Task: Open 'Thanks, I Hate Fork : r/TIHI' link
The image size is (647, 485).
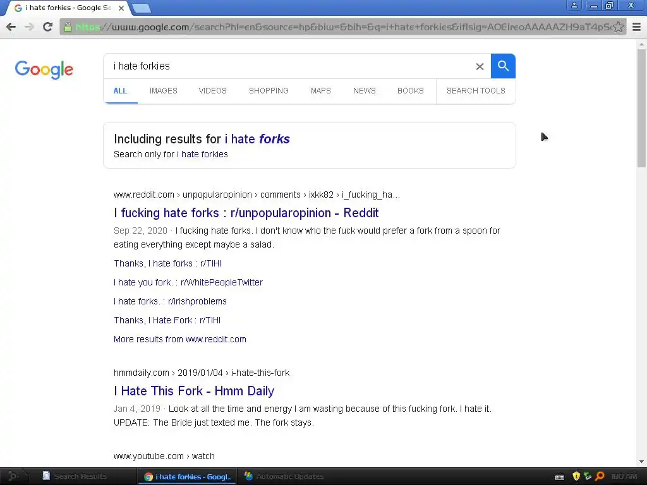Action: point(167,320)
